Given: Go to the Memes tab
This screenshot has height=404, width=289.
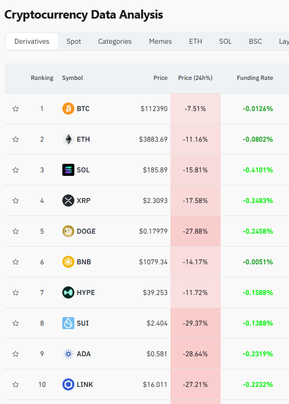Looking at the screenshot, I should [x=160, y=41].
